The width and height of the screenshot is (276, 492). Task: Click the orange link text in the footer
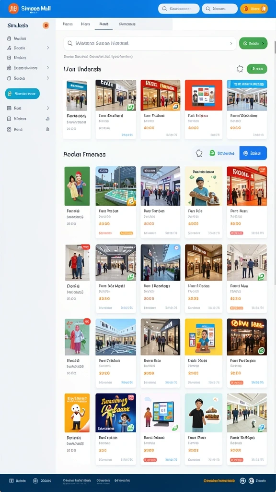point(219,480)
